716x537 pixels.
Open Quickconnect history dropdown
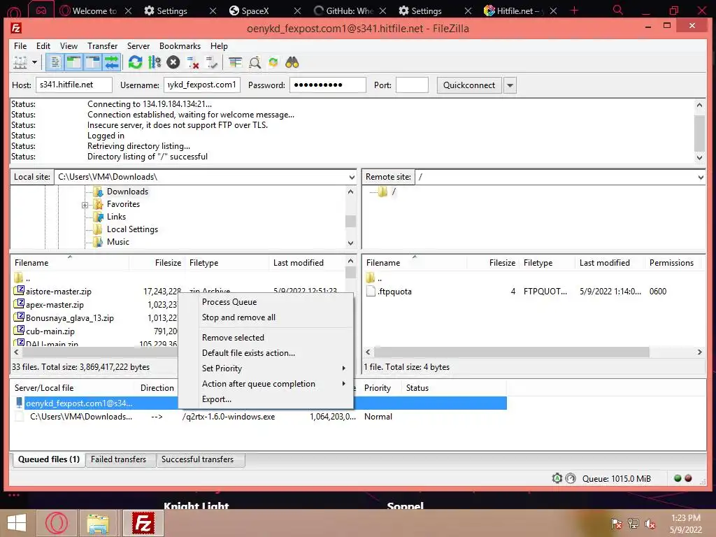click(510, 85)
